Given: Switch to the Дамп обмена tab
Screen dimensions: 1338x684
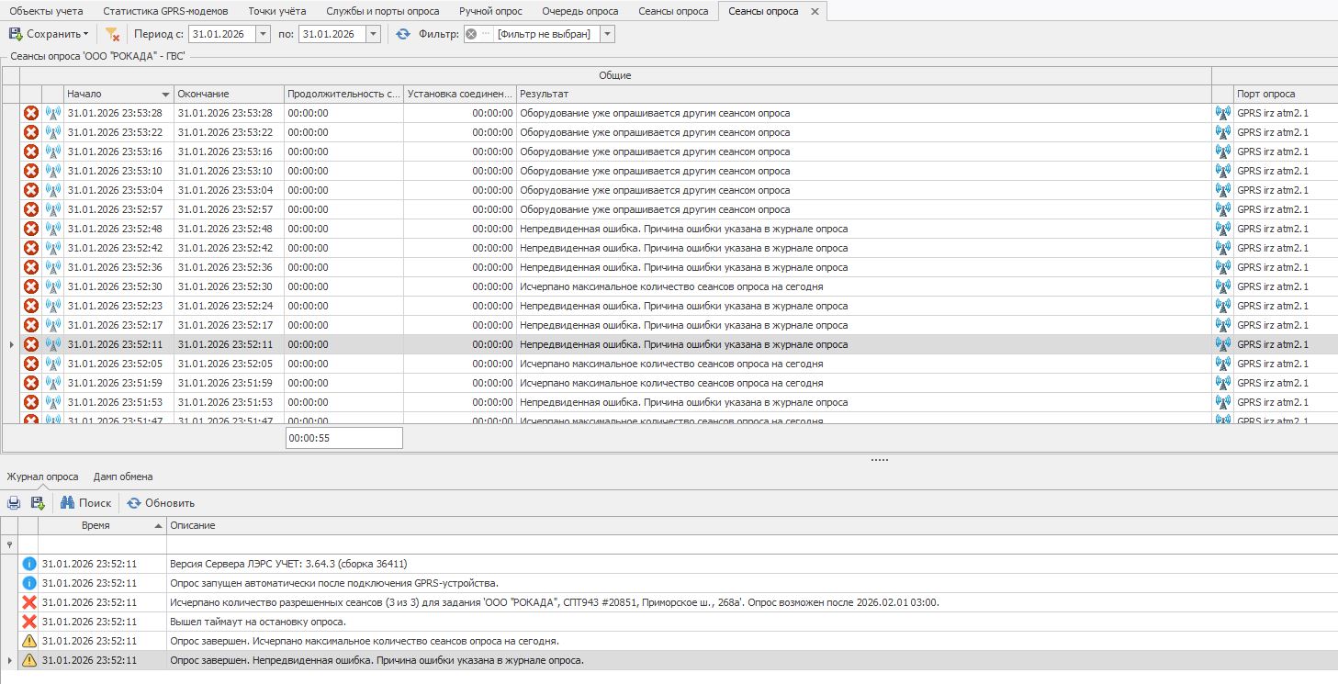Looking at the screenshot, I should 123,477.
